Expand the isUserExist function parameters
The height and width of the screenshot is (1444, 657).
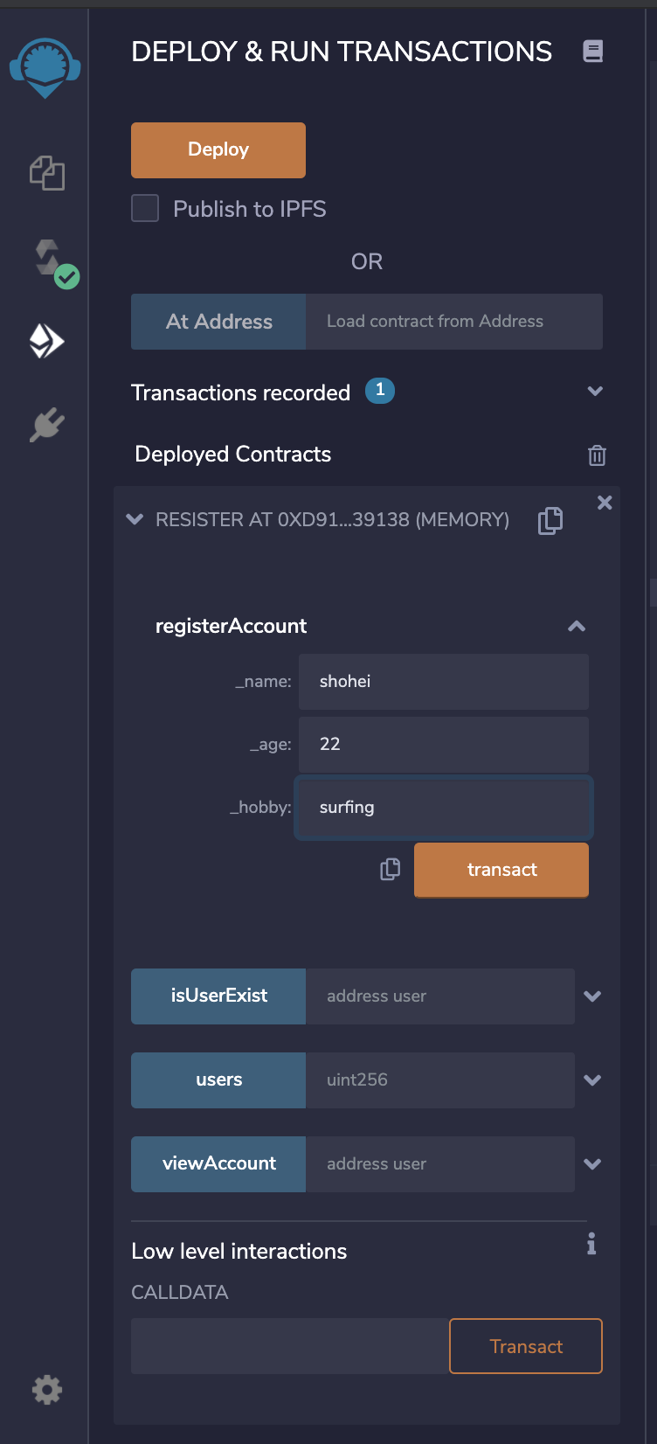[592, 996]
